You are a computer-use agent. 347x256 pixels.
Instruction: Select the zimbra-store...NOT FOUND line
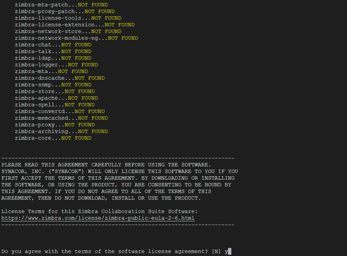(x=55, y=92)
